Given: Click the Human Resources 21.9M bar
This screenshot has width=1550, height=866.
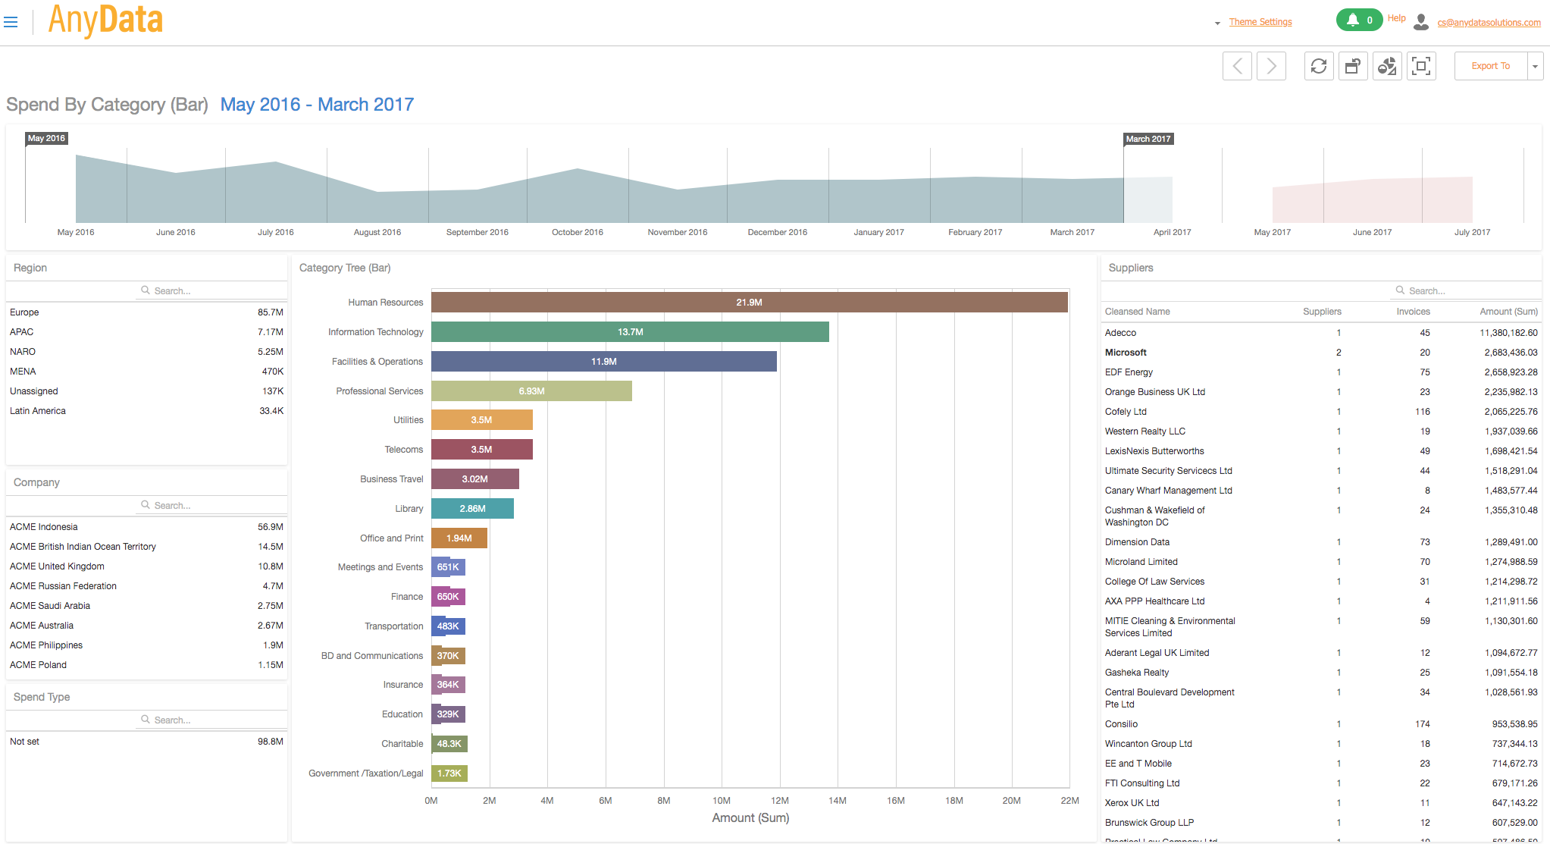Looking at the screenshot, I should click(750, 302).
